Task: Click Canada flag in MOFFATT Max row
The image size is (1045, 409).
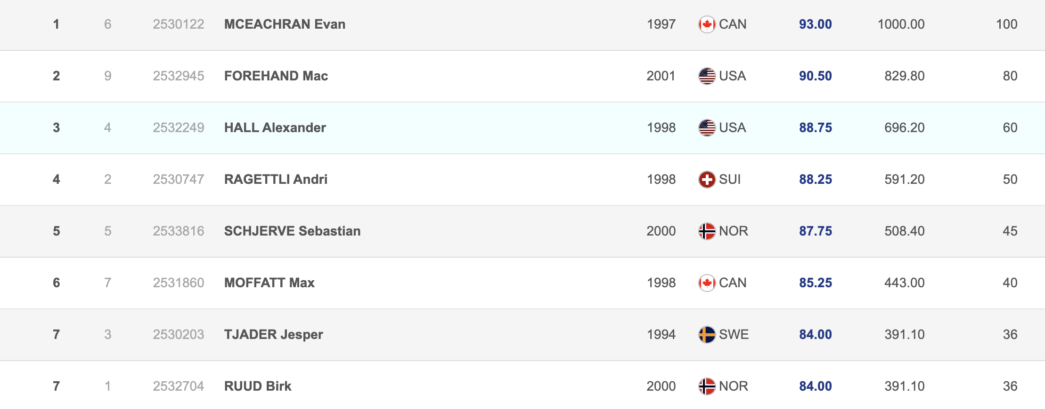Action: [707, 283]
